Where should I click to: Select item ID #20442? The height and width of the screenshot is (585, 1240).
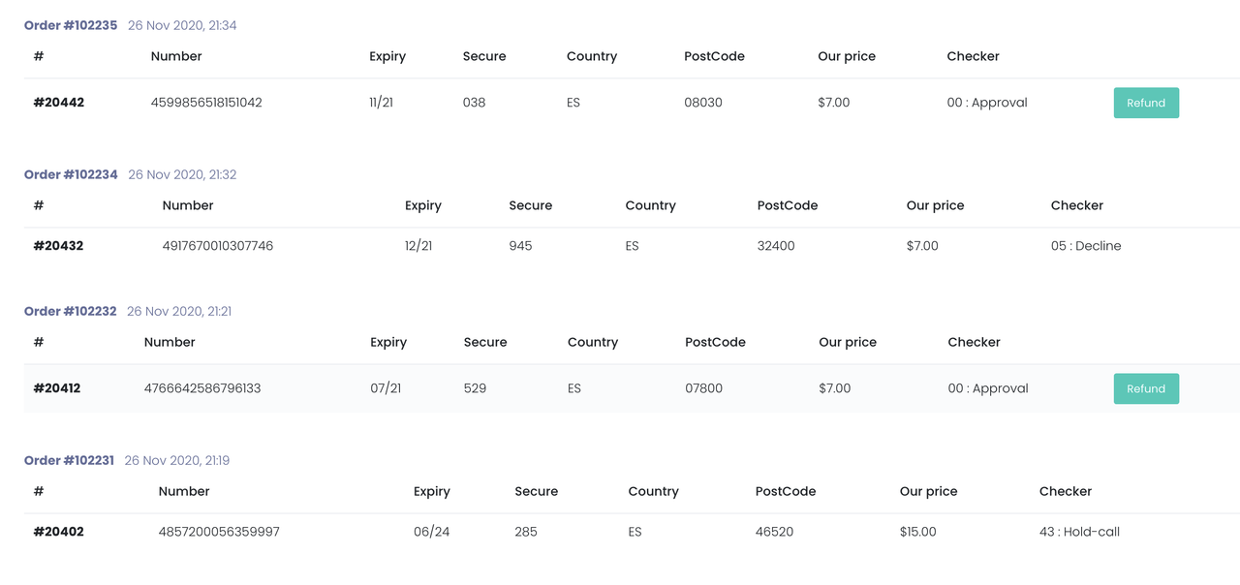coord(59,103)
